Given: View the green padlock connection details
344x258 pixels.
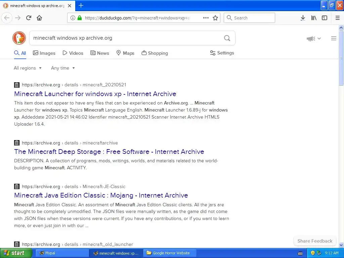Looking at the screenshot, I should pyautogui.click(x=80, y=18).
